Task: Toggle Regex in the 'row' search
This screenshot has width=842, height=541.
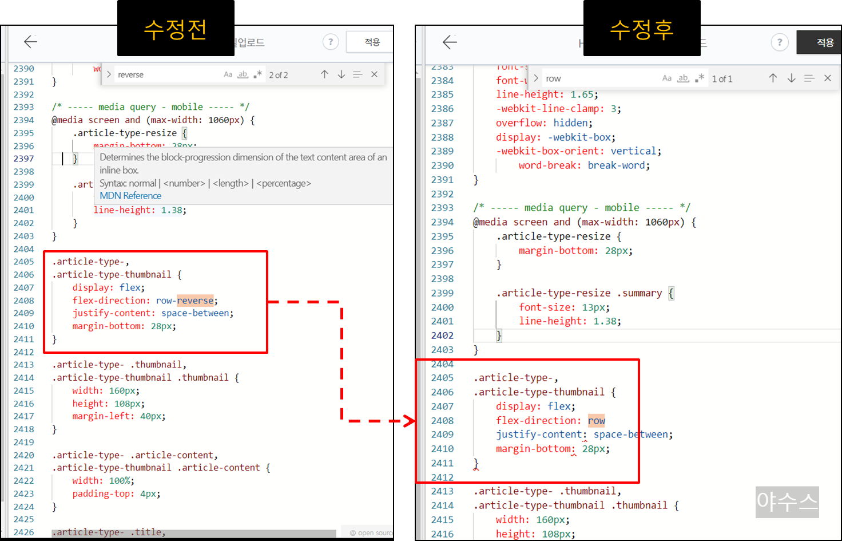Action: click(699, 78)
